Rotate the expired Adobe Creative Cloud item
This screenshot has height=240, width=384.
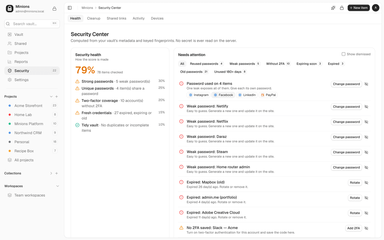click(x=355, y=213)
